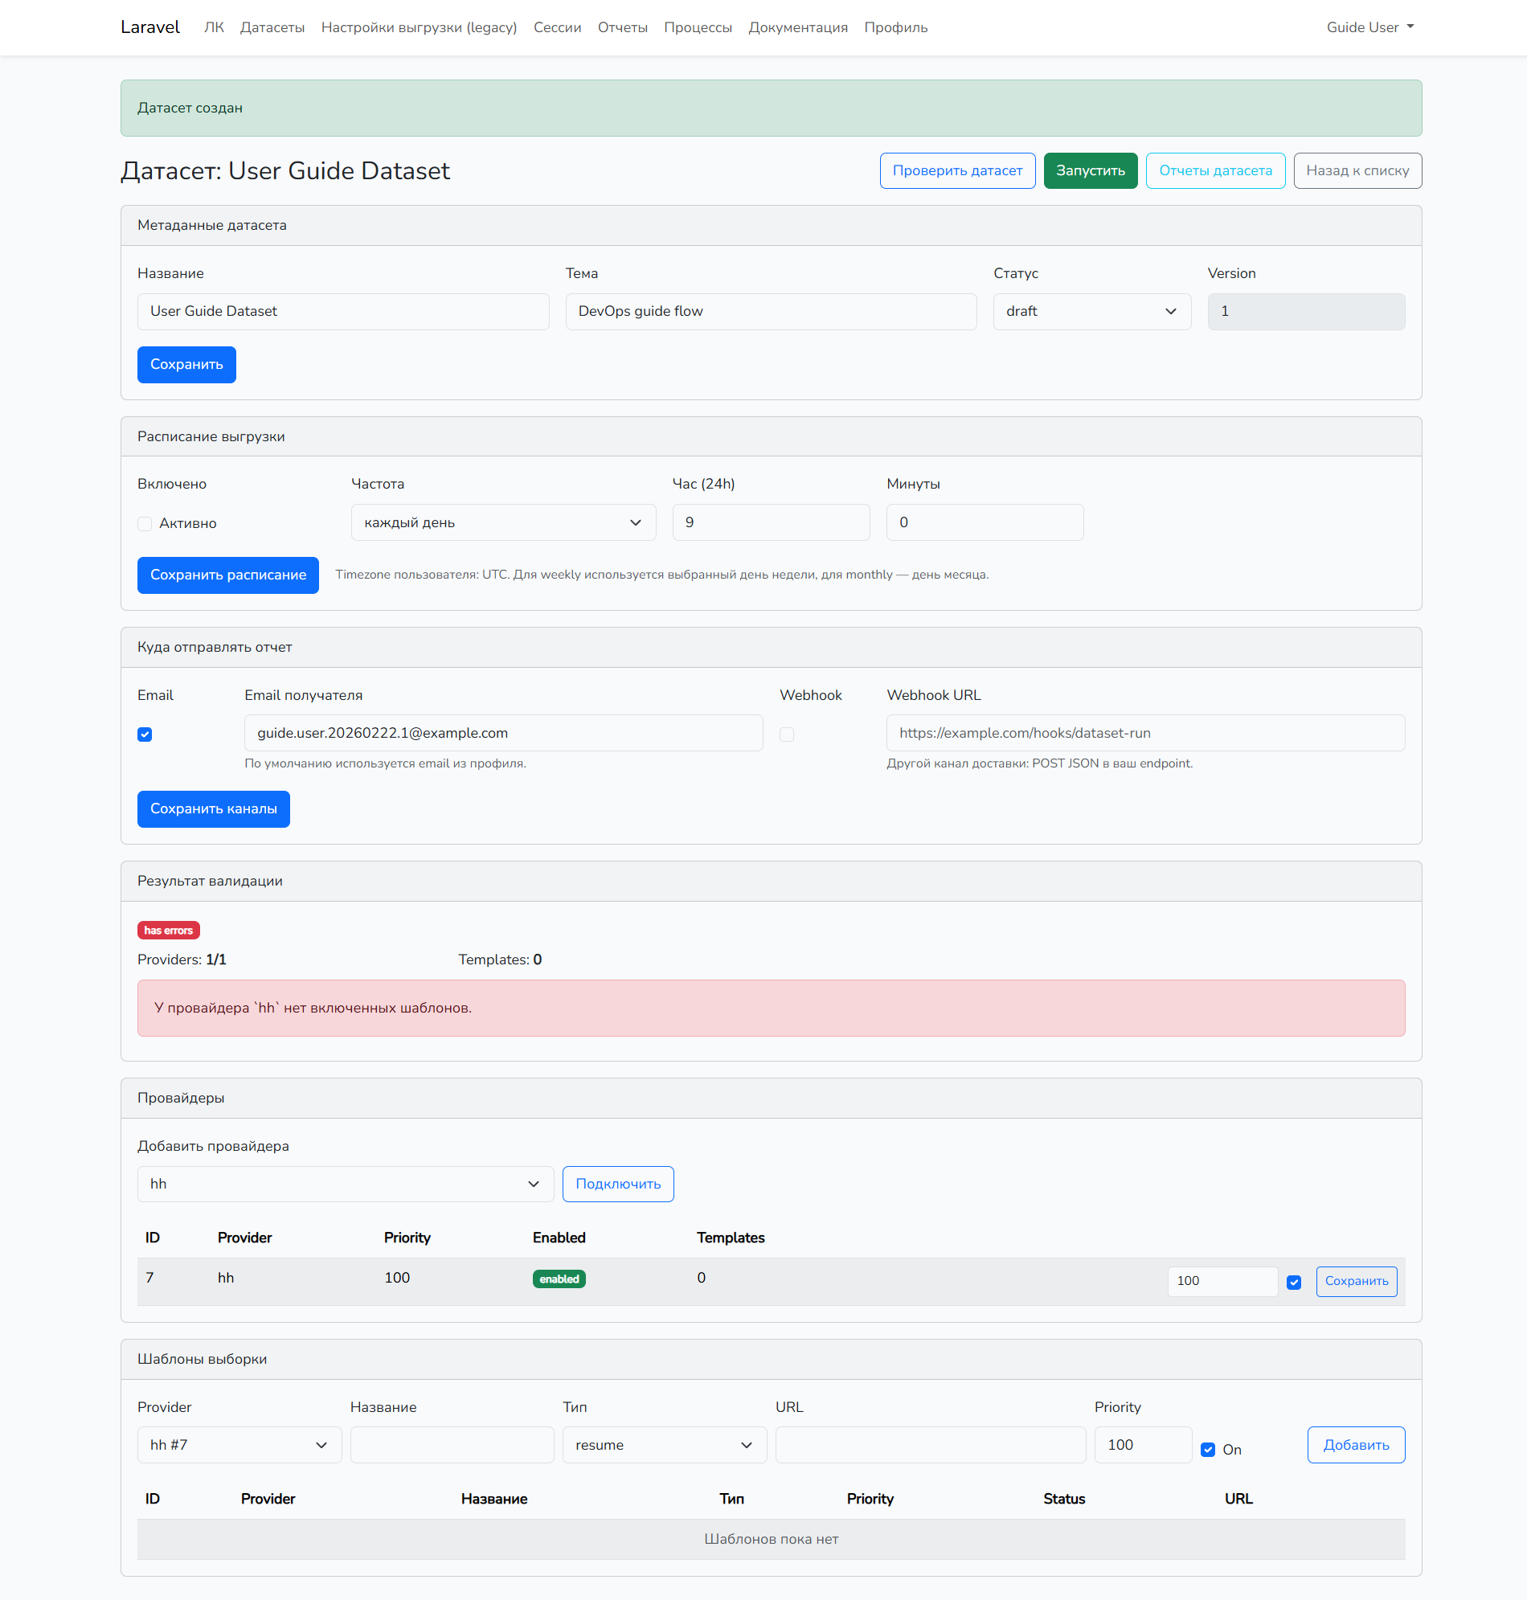Toggle the template On checkbox
Viewport: 1527px width, 1600px height.
[x=1207, y=1450]
